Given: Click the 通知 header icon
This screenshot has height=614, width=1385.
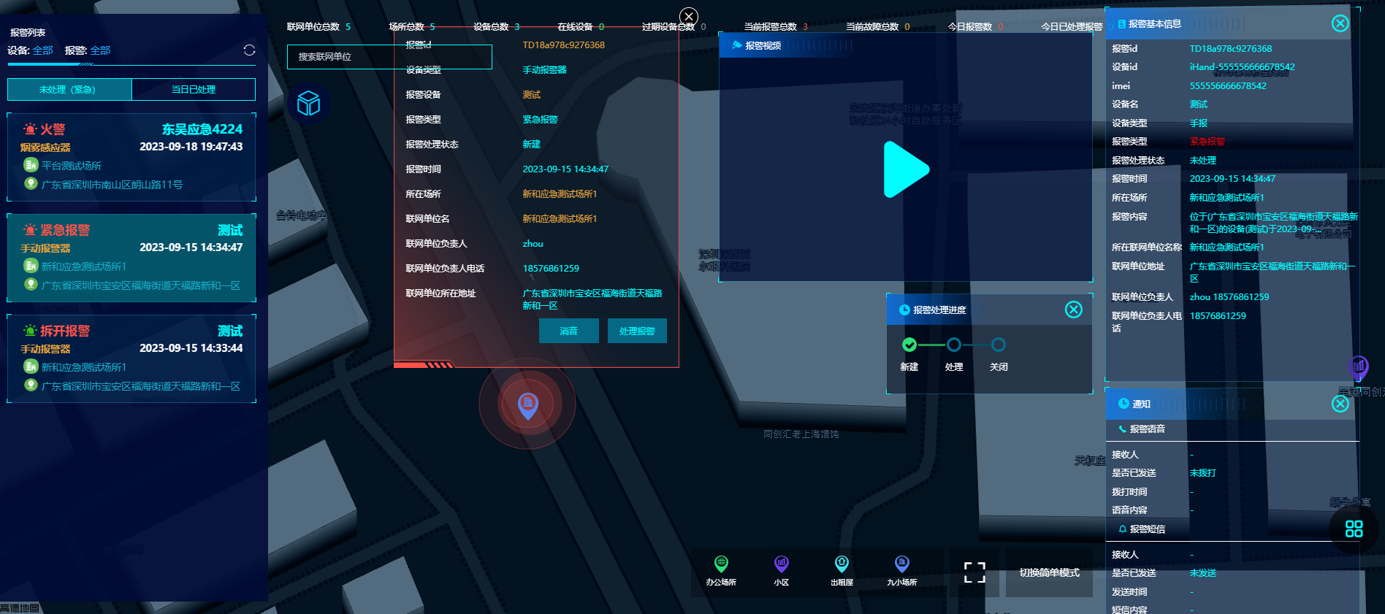Looking at the screenshot, I should click(1123, 404).
